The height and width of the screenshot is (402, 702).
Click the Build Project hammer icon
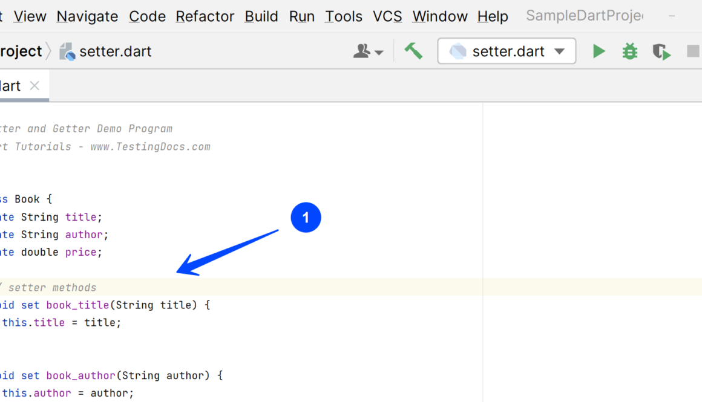click(413, 51)
